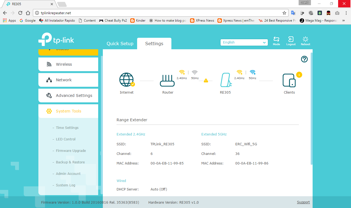The height and width of the screenshot is (208, 351).
Task: Click the Hardware Version RE305 v1.0 text
Action: tap(174, 203)
